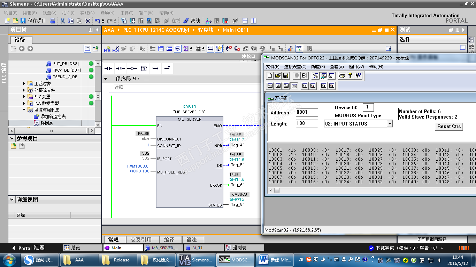Expand the 工艺对象 tree node
Screen dimensions: 476x267
(x=24, y=83)
